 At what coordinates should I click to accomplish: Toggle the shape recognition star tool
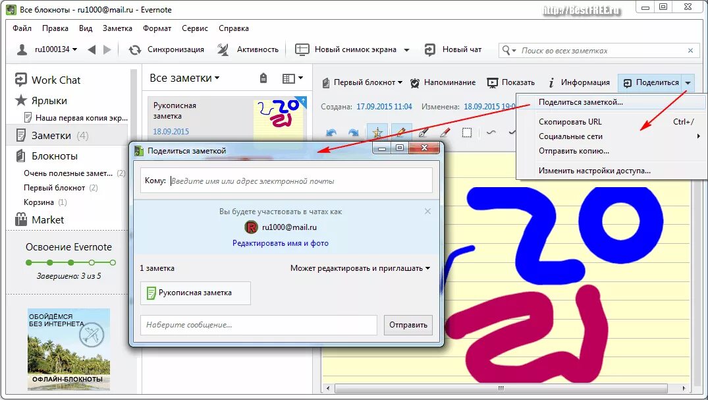click(x=377, y=132)
